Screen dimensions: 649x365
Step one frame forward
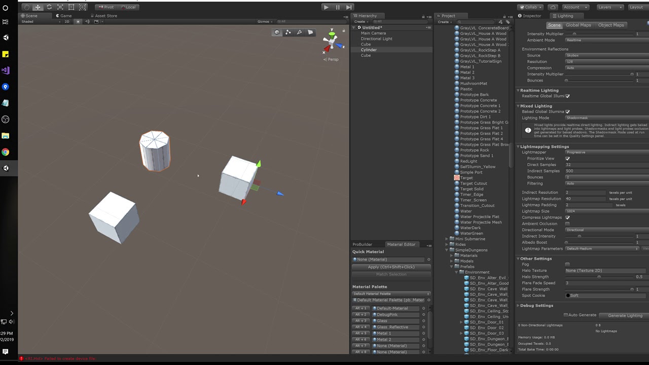tap(349, 7)
